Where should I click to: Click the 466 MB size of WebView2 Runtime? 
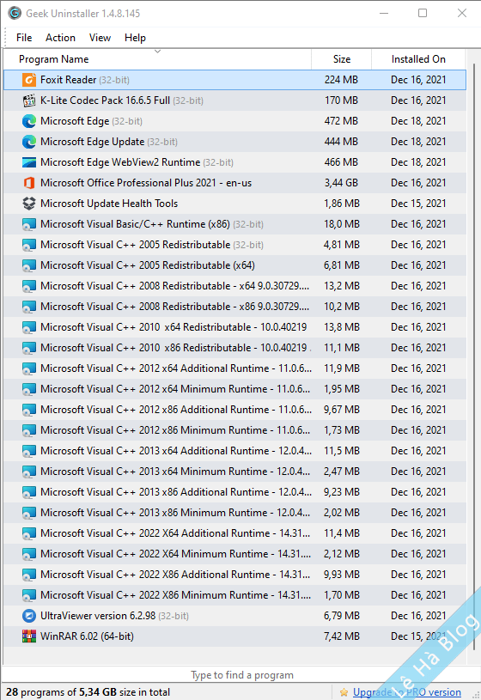[x=341, y=162]
